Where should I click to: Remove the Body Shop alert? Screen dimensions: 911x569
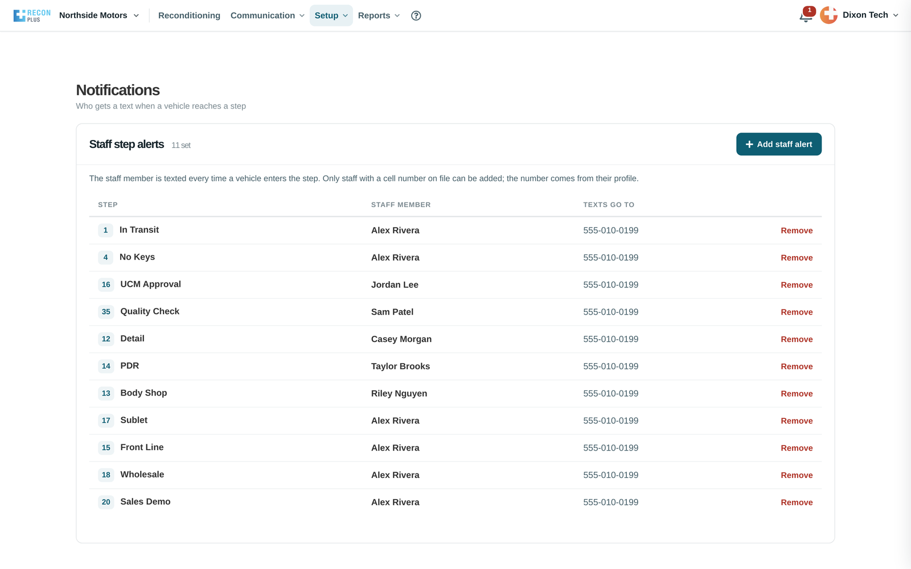pyautogui.click(x=797, y=394)
